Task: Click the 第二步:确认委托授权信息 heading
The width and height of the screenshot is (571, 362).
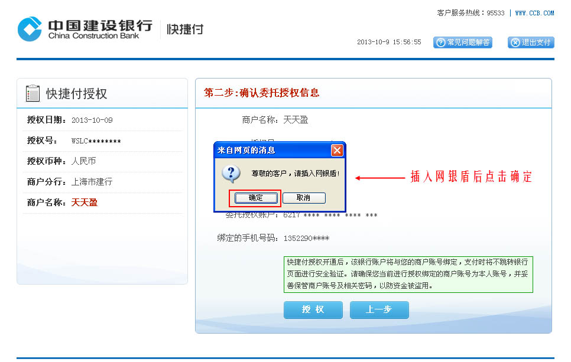Action: [261, 93]
